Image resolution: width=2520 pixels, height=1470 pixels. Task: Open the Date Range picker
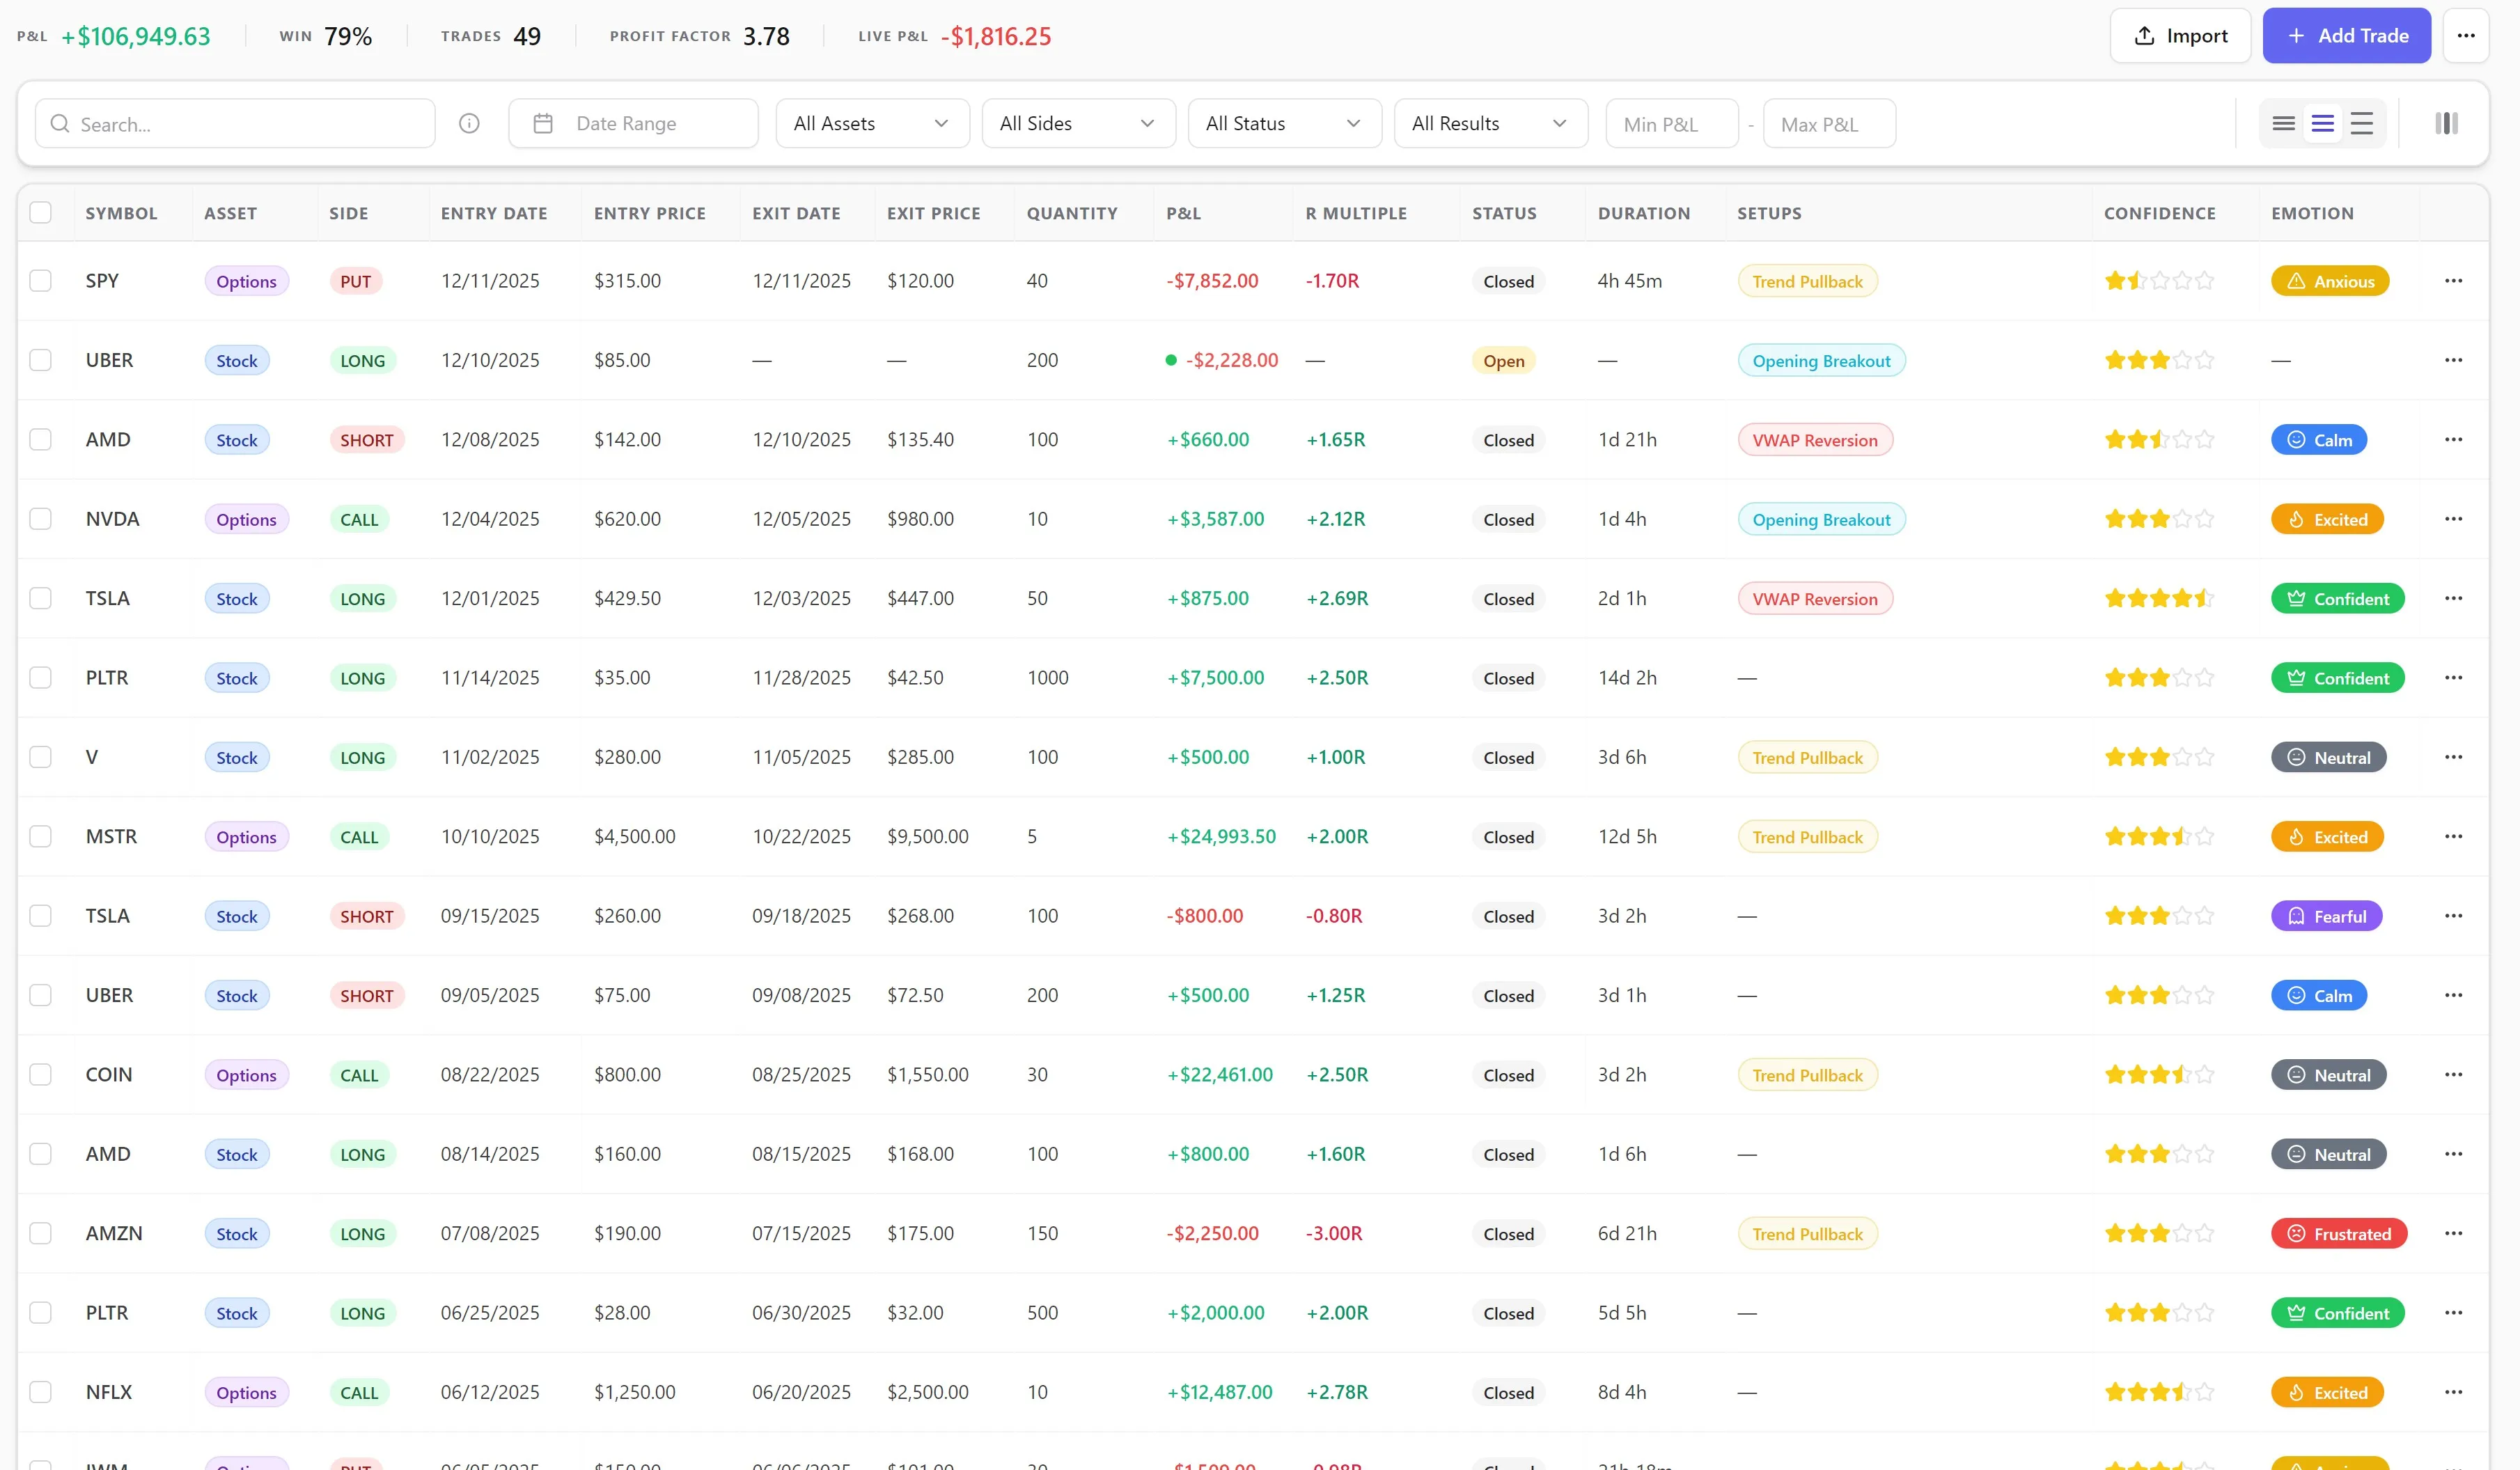pos(633,124)
